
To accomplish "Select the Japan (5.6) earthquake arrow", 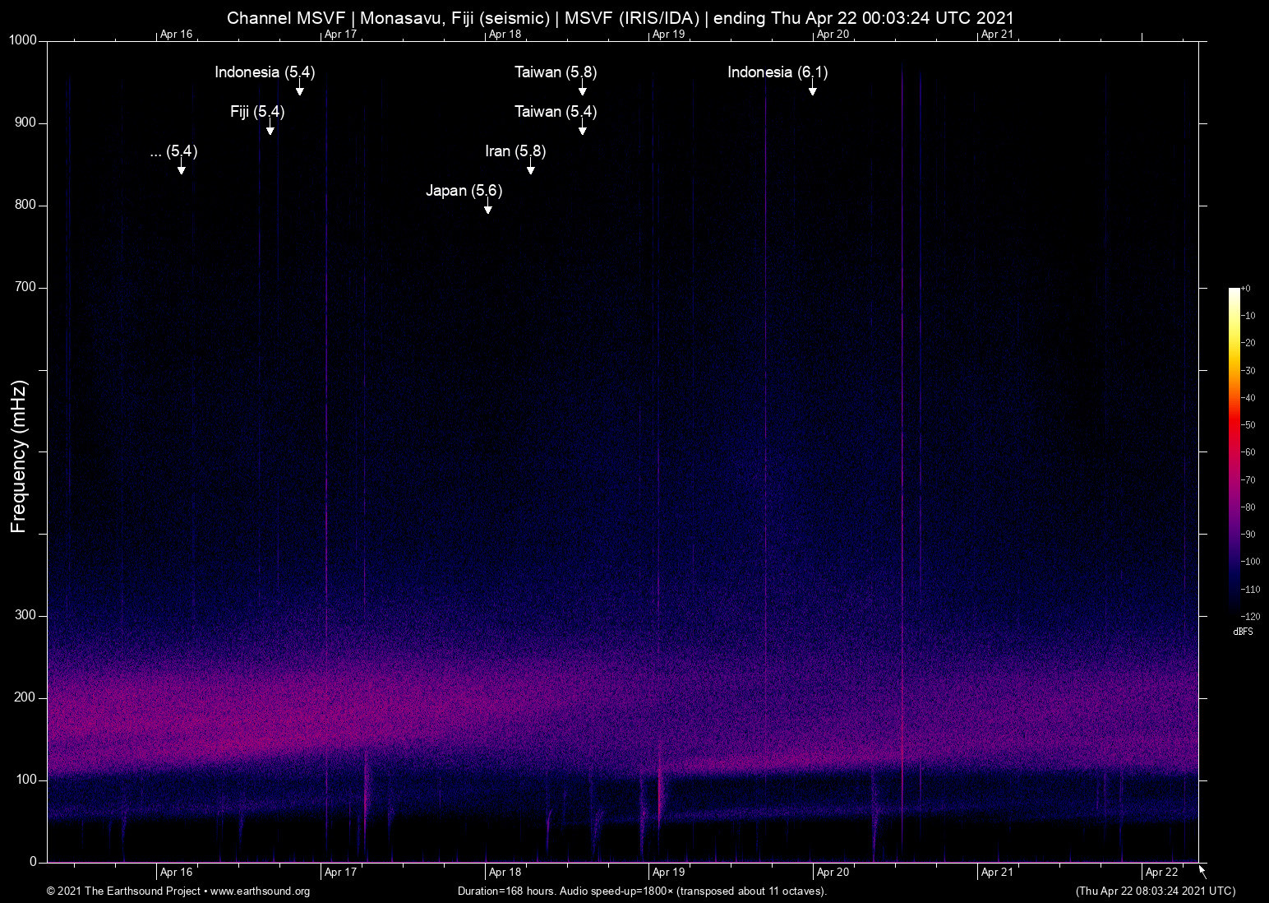I will [x=487, y=208].
